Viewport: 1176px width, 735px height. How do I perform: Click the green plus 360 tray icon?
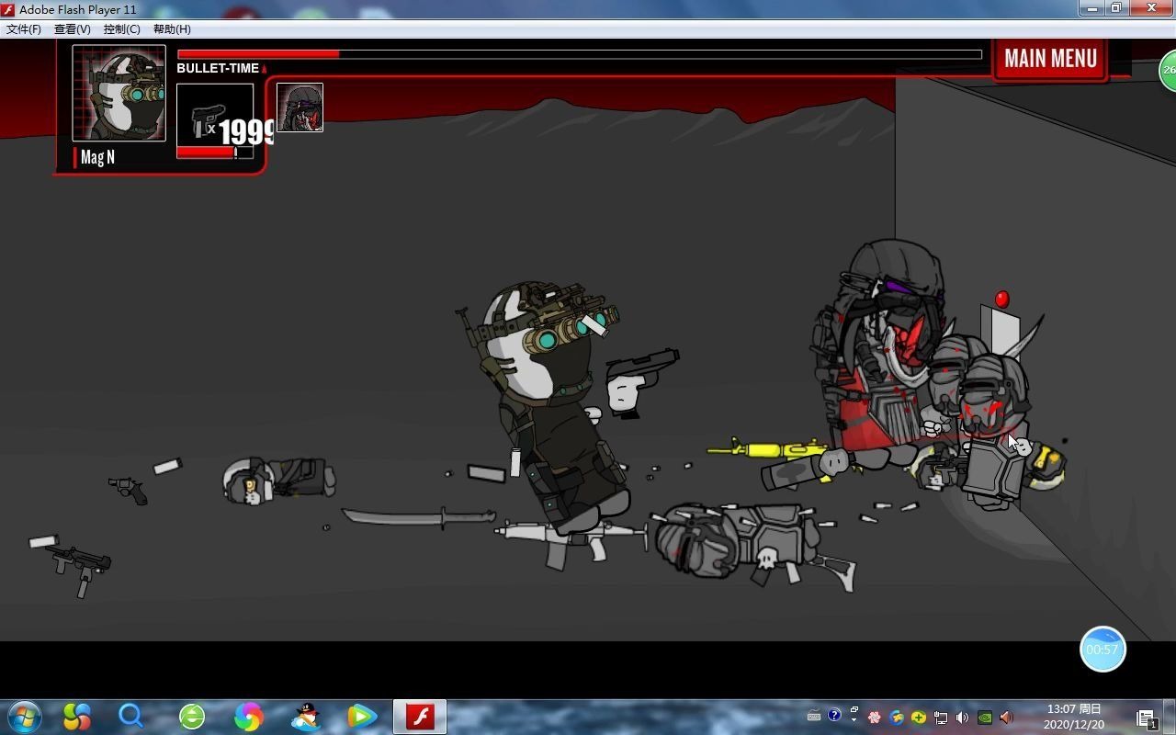918,718
